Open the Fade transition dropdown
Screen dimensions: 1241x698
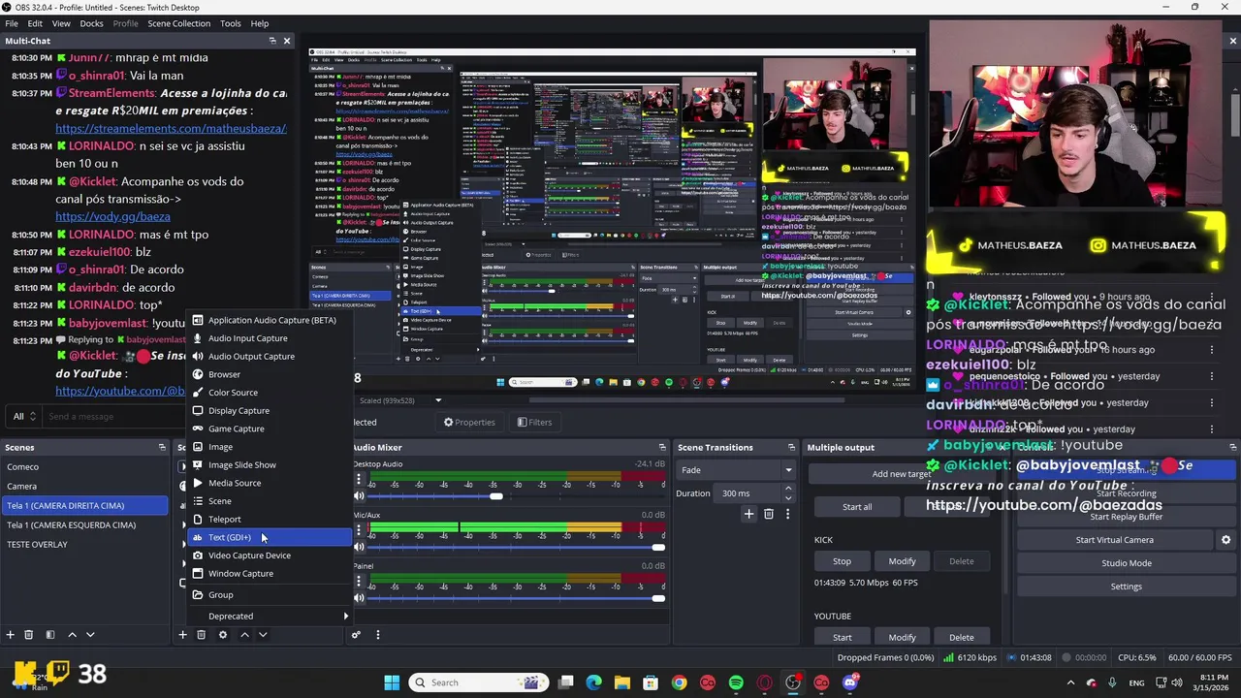736,470
